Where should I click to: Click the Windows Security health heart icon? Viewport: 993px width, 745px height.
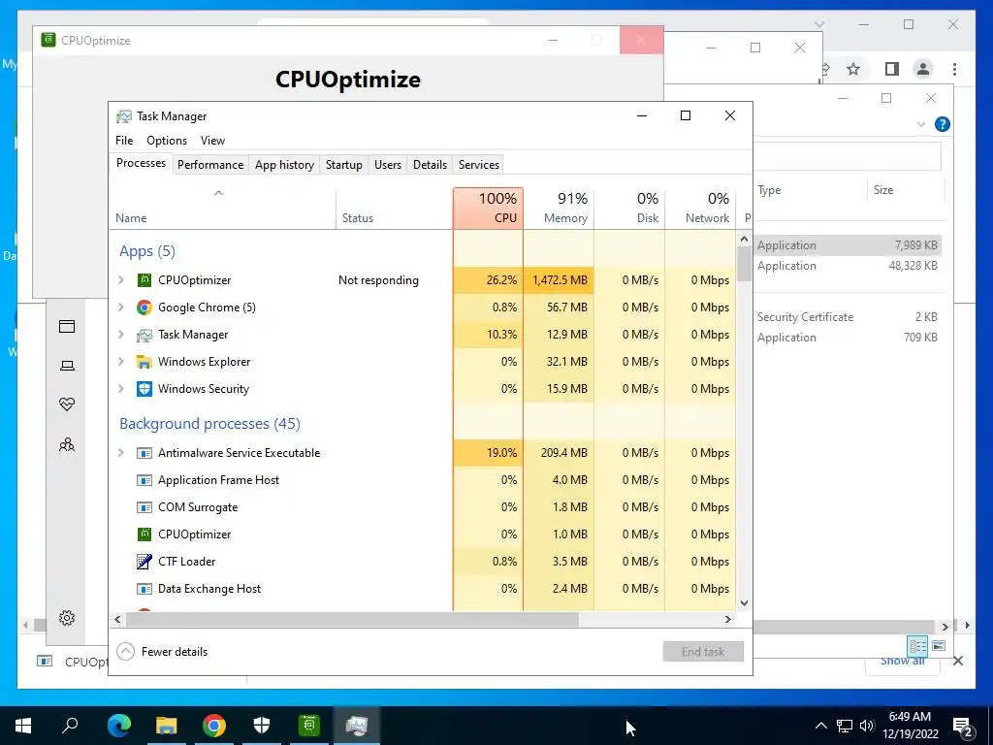pos(67,405)
